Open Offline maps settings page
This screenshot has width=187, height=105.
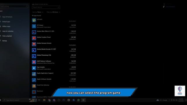coord(6,27)
